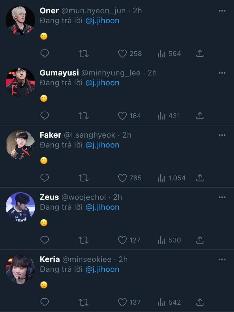The image size is (234, 312).
Task: Open the @j.jihoon mention in Gumayusi's reply
Action: click(102, 83)
